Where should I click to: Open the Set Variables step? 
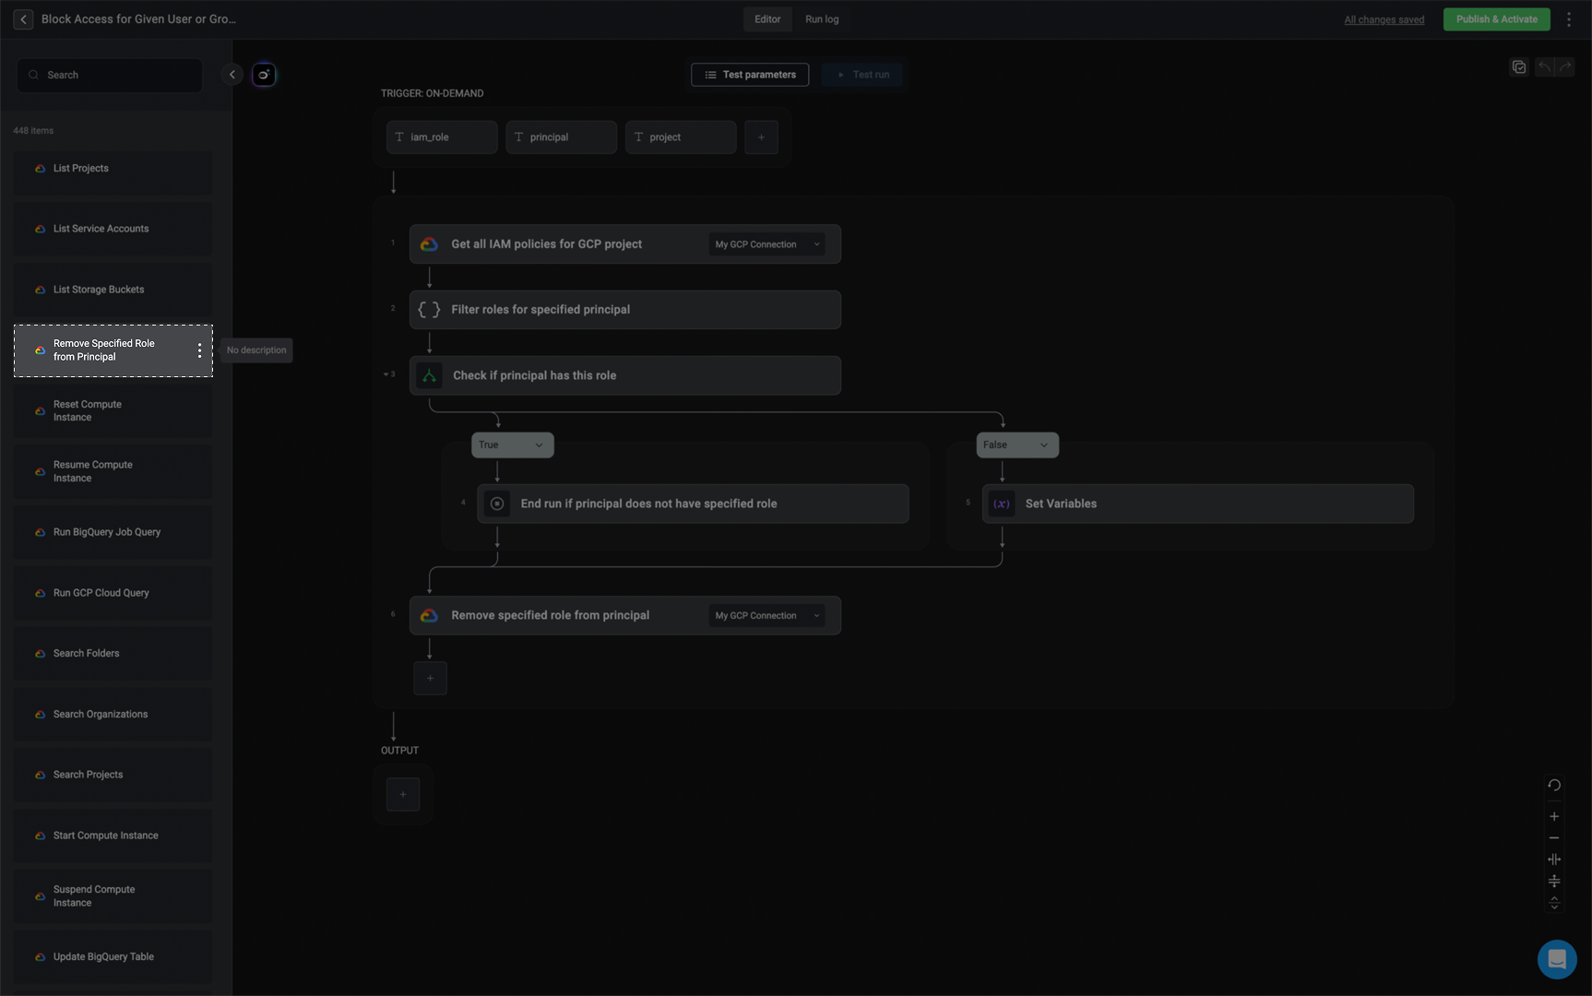pyautogui.click(x=1198, y=504)
